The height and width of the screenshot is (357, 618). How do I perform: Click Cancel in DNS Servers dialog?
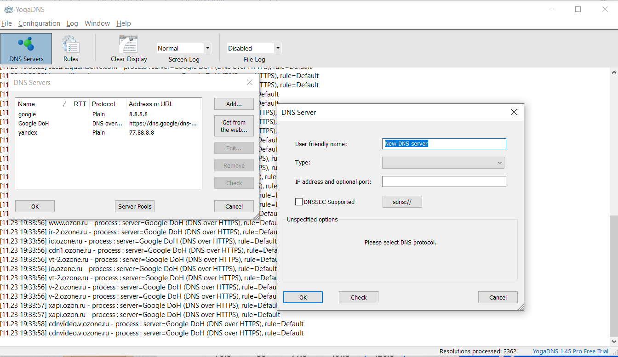[x=234, y=206]
